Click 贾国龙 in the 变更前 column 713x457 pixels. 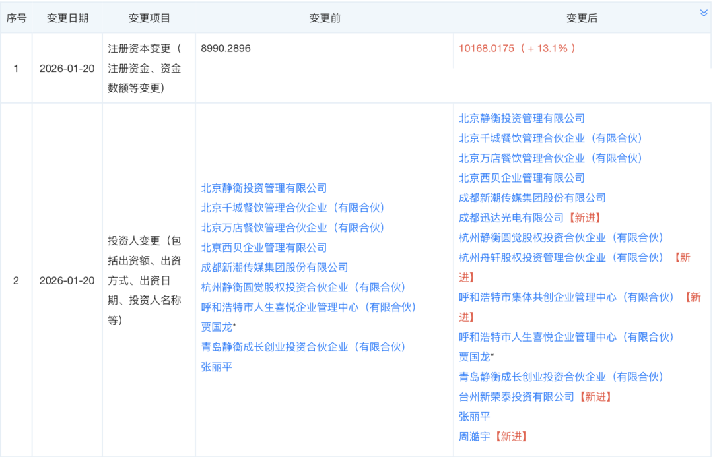(x=217, y=327)
